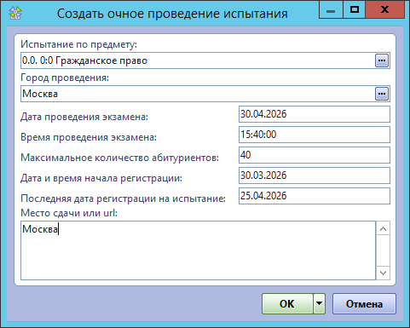This screenshot has height=328, width=410.
Task: Click the label Испытание по предмету:
Action: click(x=78, y=44)
